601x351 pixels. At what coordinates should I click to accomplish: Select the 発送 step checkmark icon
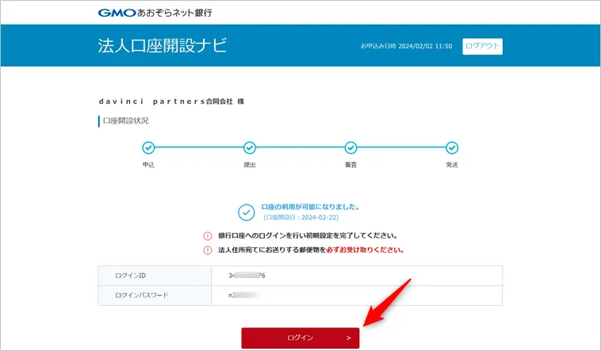(x=452, y=147)
